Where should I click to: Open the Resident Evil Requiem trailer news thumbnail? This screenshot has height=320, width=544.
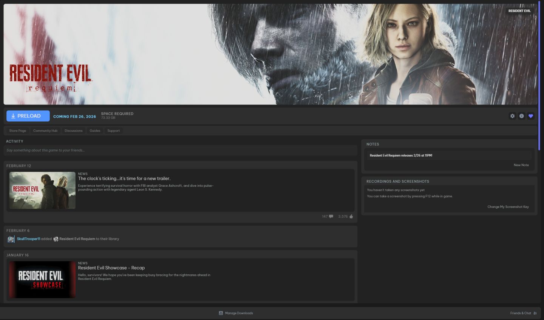pos(42,191)
